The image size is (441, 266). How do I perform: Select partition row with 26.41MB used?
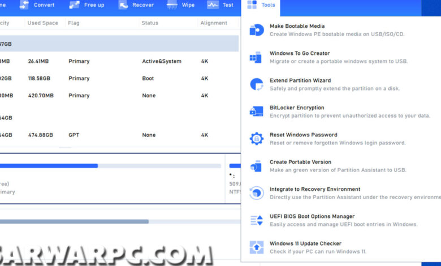(119, 61)
